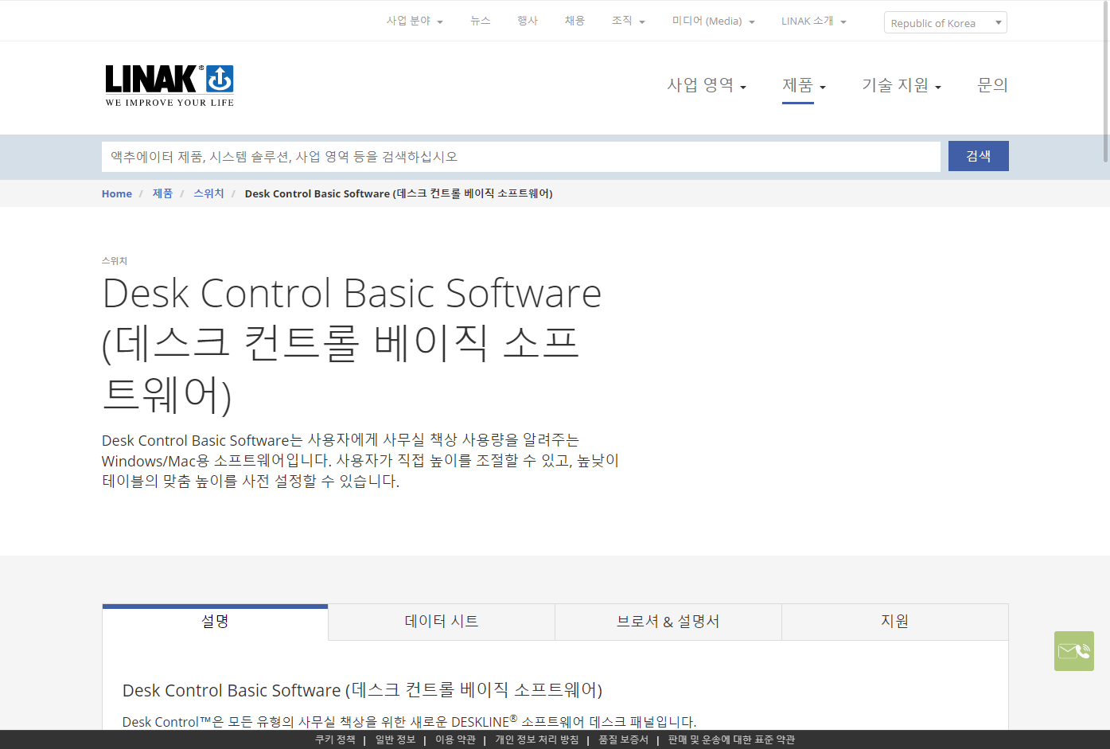Click the LINAK logo
The image size is (1110, 749).
coord(169,85)
